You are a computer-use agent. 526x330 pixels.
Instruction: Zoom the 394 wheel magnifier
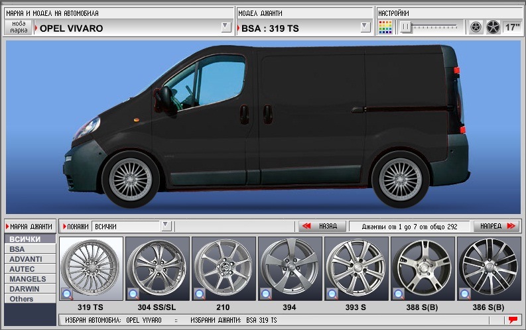(266, 294)
